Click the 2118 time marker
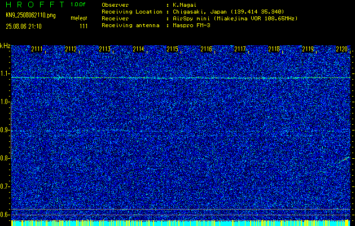Screen dimensions: 355x226 pos(274,49)
